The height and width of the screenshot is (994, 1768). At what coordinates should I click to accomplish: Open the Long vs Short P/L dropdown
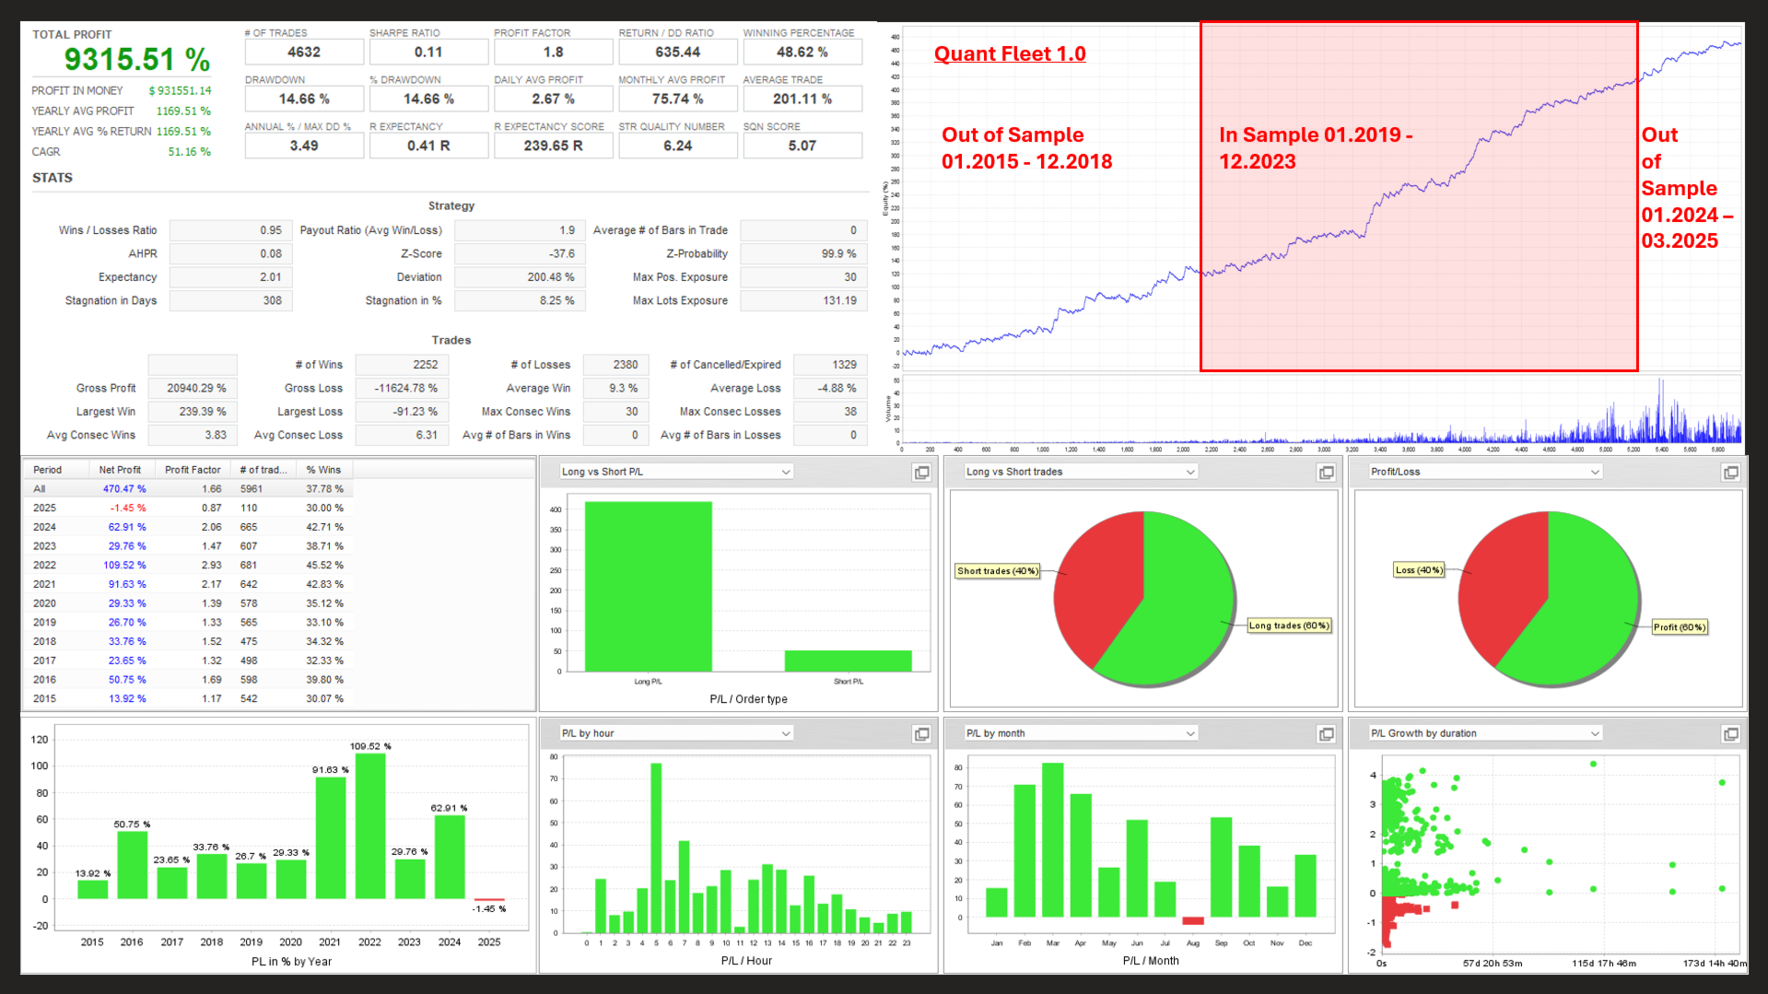(676, 472)
